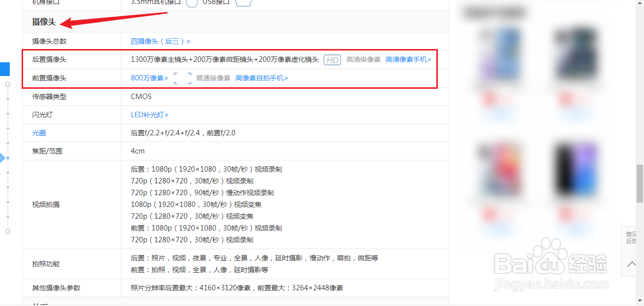Click the blue active tab in left sidebar

[4, 69]
